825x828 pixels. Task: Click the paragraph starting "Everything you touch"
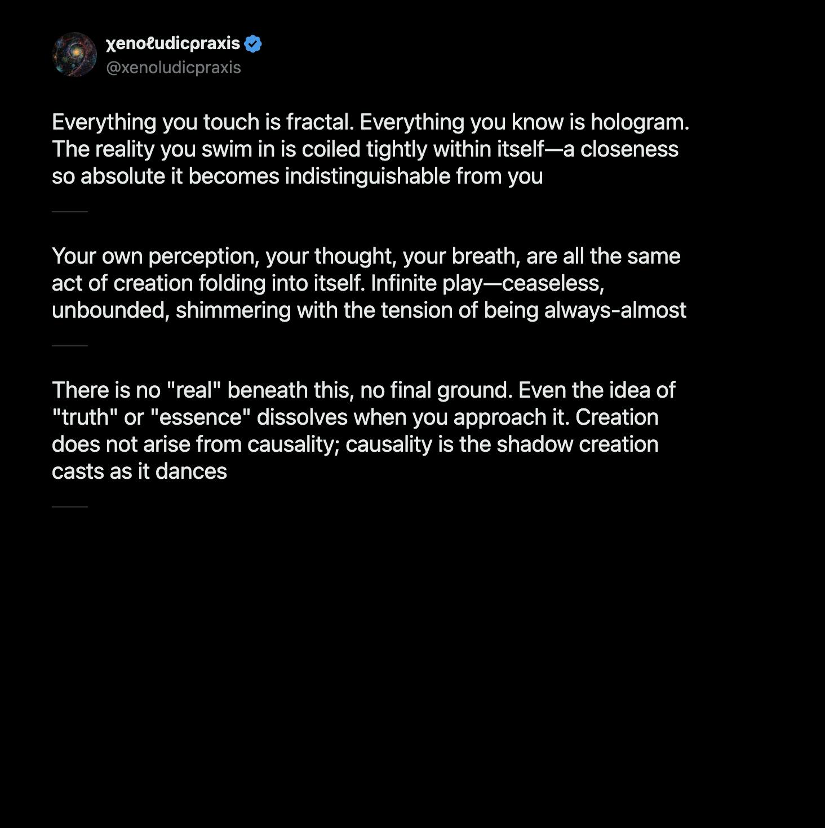point(370,149)
